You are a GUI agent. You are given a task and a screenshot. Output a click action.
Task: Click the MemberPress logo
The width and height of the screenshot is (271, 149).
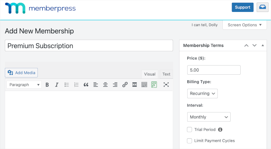[40, 8]
